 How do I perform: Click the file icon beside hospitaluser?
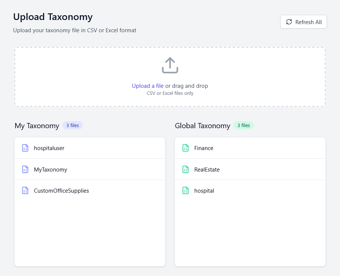click(25, 148)
